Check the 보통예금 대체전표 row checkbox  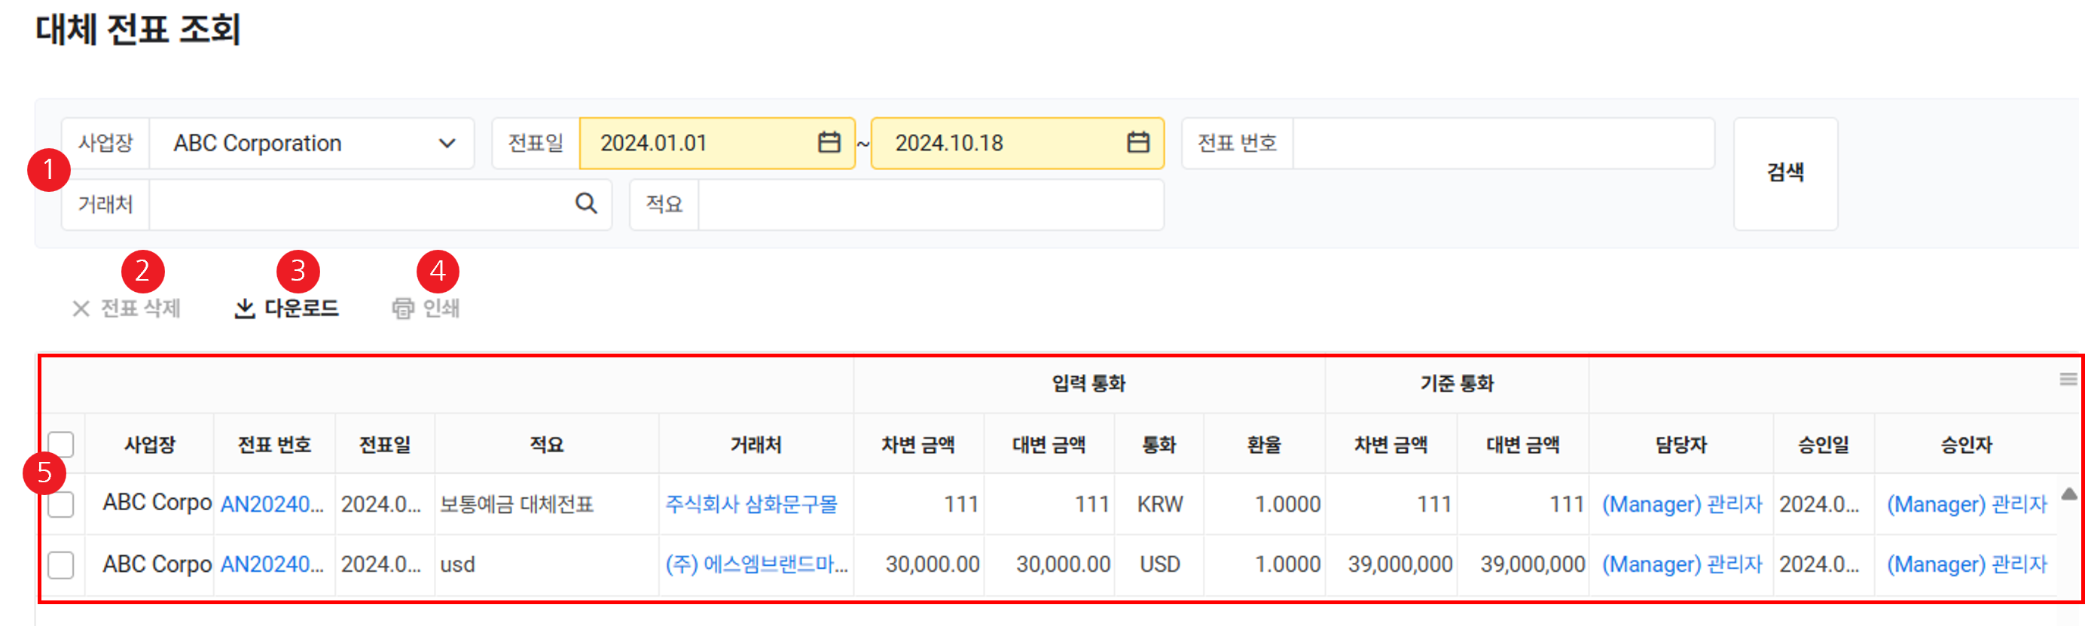61,504
